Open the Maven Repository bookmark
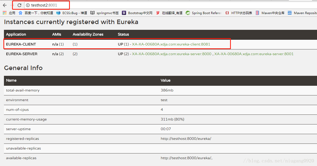Image resolution: width=317 pixels, height=166 pixels. click(302, 13)
